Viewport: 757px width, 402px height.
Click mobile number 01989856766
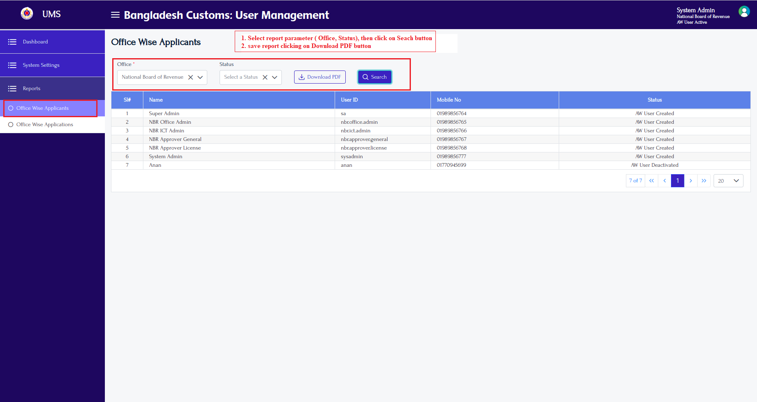click(x=451, y=131)
